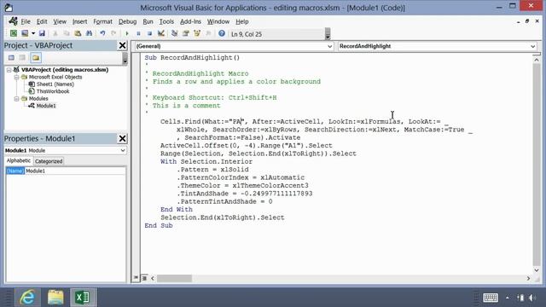Viewport: 546px width, 307px height.
Task: Open the Tools menu
Action: click(166, 21)
